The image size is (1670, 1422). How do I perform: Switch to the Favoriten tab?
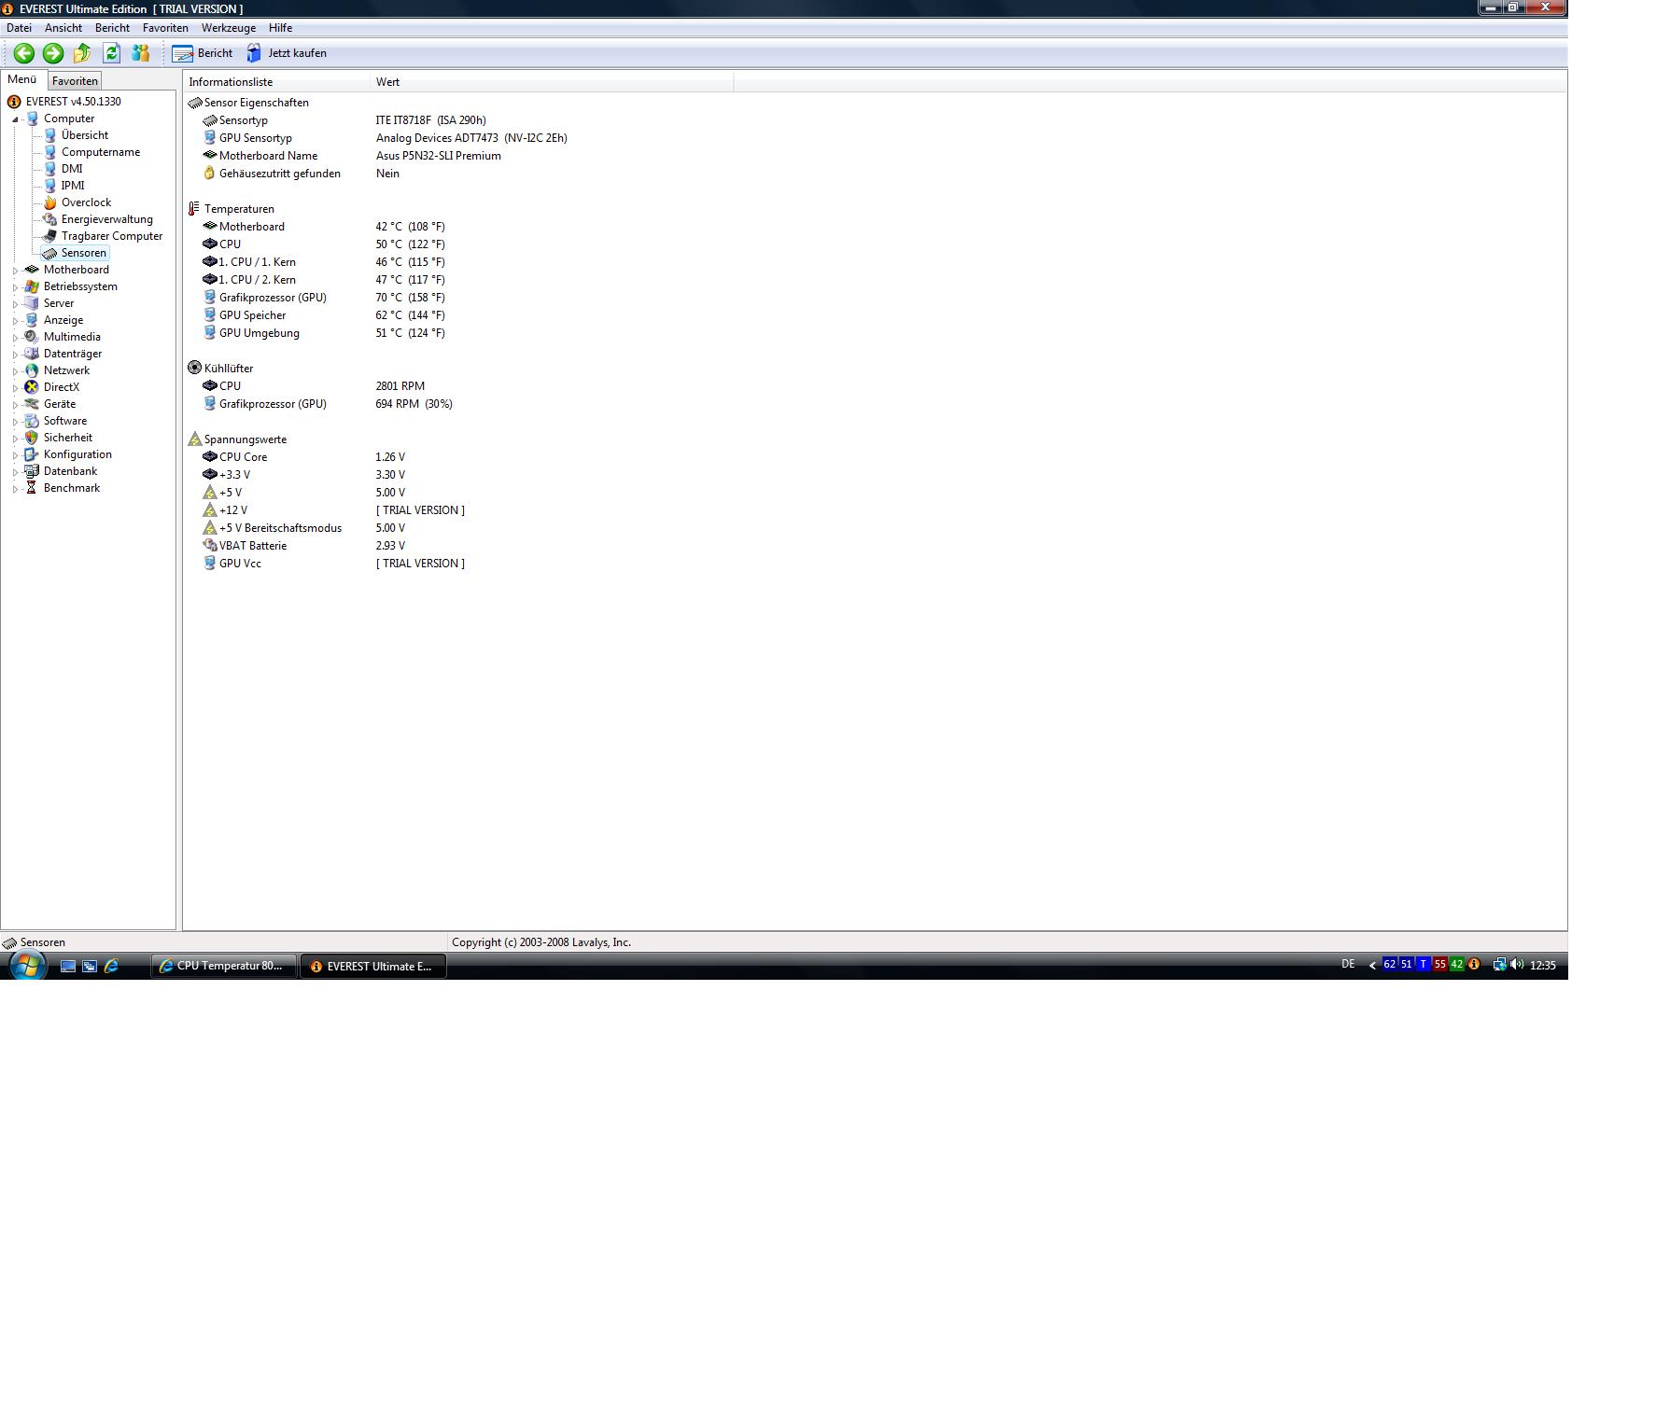coord(75,81)
